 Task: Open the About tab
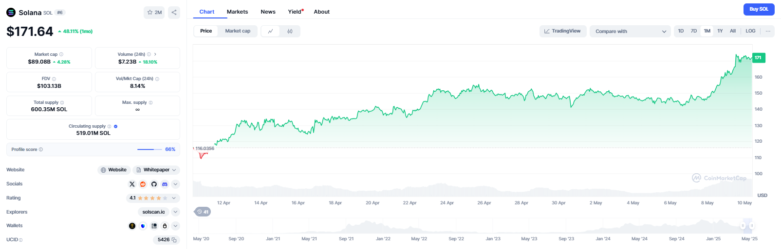pos(322,12)
